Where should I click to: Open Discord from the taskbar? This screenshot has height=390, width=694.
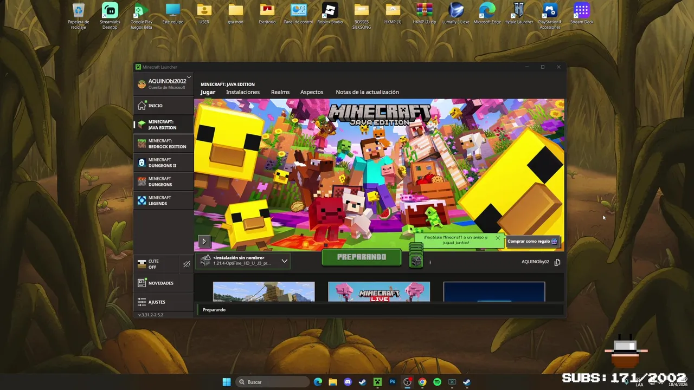[348, 382]
